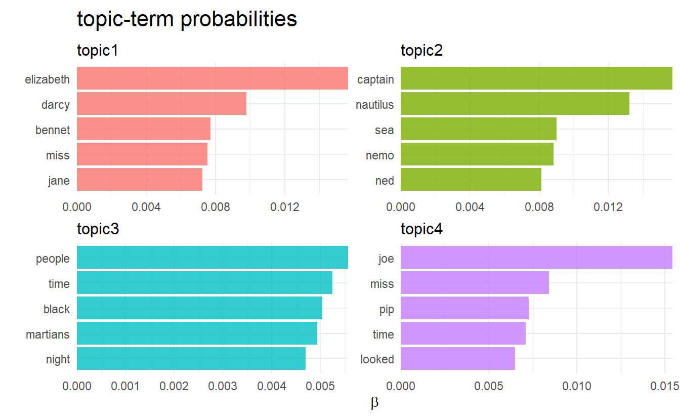Click the green captain bar

536,78
